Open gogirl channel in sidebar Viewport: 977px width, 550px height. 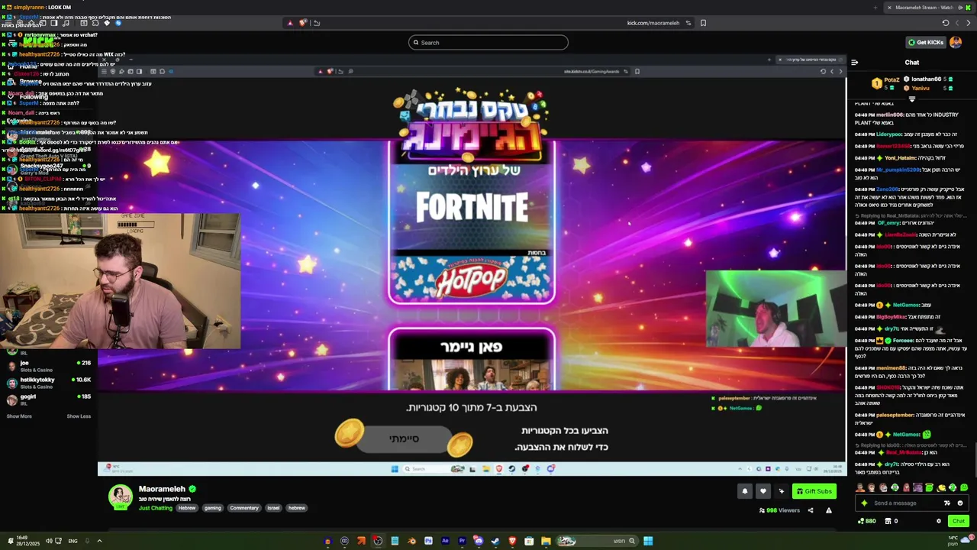coord(47,400)
